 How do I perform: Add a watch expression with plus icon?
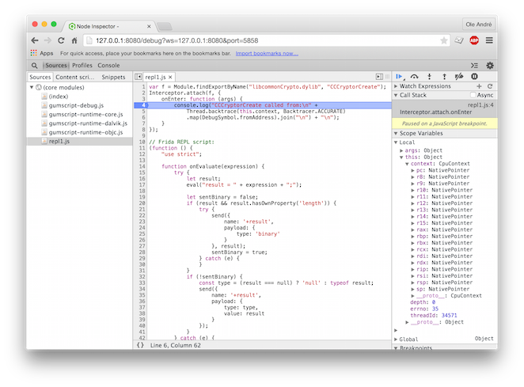tap(479, 85)
